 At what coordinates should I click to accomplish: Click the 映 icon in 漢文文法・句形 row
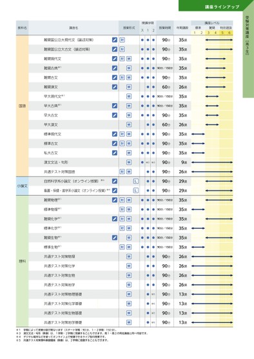(x=129, y=162)
